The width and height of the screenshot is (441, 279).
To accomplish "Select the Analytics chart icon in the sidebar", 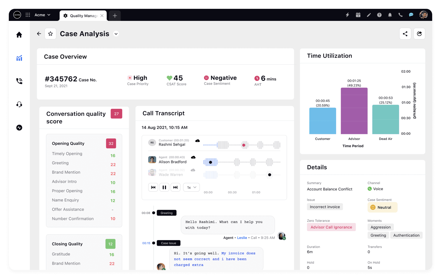I will pyautogui.click(x=19, y=58).
